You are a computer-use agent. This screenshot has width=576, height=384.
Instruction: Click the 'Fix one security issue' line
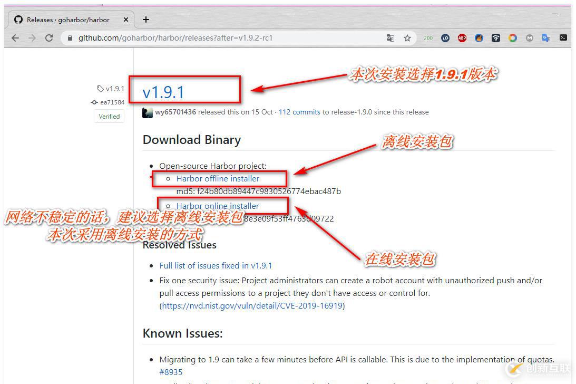click(351, 280)
